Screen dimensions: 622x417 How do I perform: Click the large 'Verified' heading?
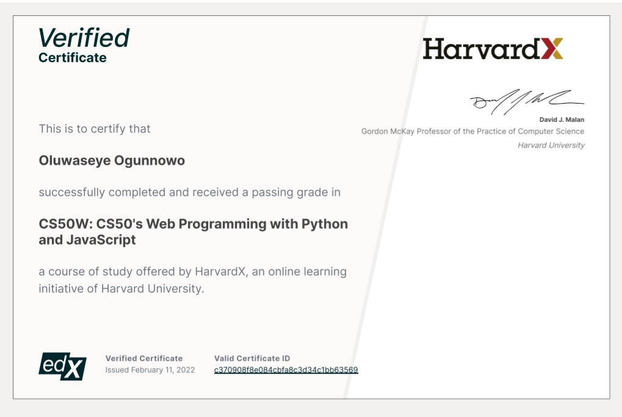(84, 38)
